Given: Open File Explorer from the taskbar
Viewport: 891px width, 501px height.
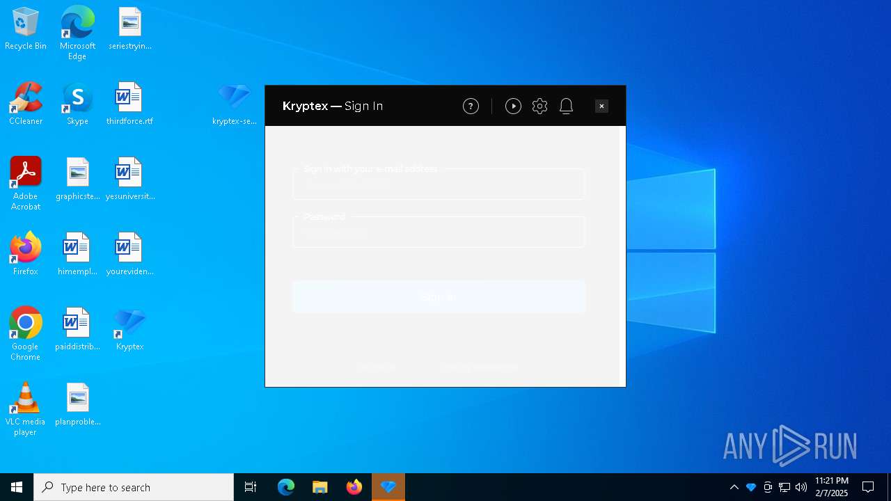Looking at the screenshot, I should point(320,487).
